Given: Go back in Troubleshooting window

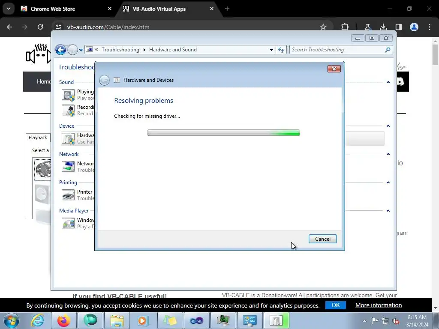Looking at the screenshot, I should [60, 50].
